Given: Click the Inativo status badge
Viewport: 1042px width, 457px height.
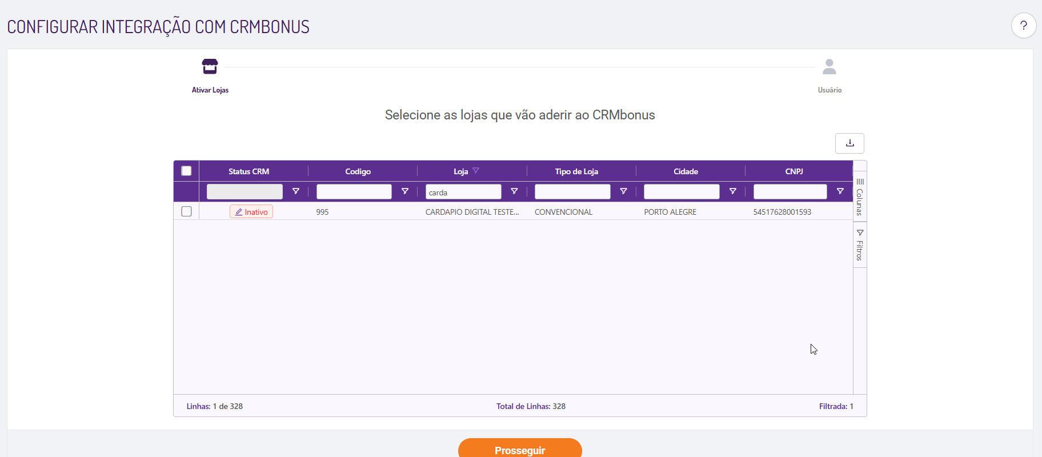Looking at the screenshot, I should (251, 211).
